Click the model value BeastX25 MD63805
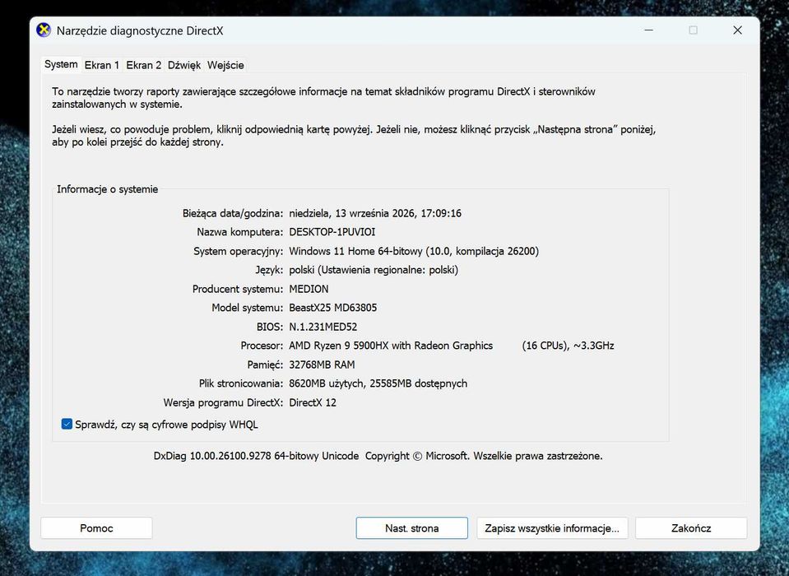This screenshot has width=789, height=576. [x=332, y=308]
